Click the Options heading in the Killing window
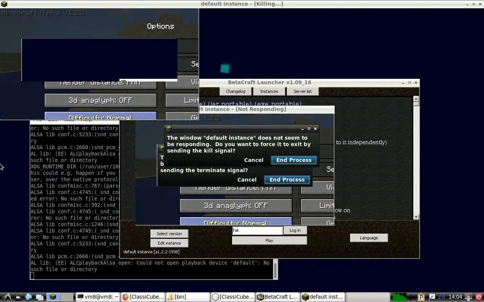Viewport: 484px width, 302px height. 161,26
